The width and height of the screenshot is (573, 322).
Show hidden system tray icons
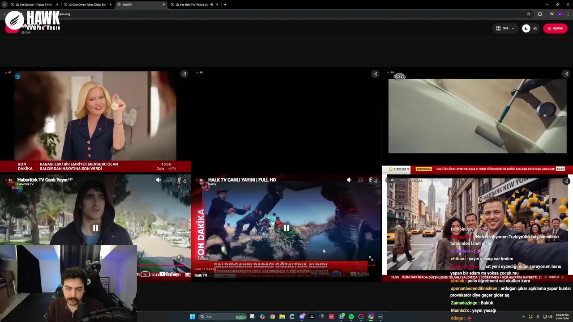[523, 317]
